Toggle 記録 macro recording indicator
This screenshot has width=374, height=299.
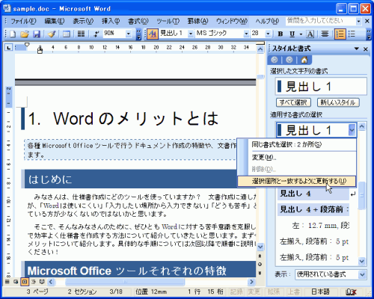coord(236,292)
